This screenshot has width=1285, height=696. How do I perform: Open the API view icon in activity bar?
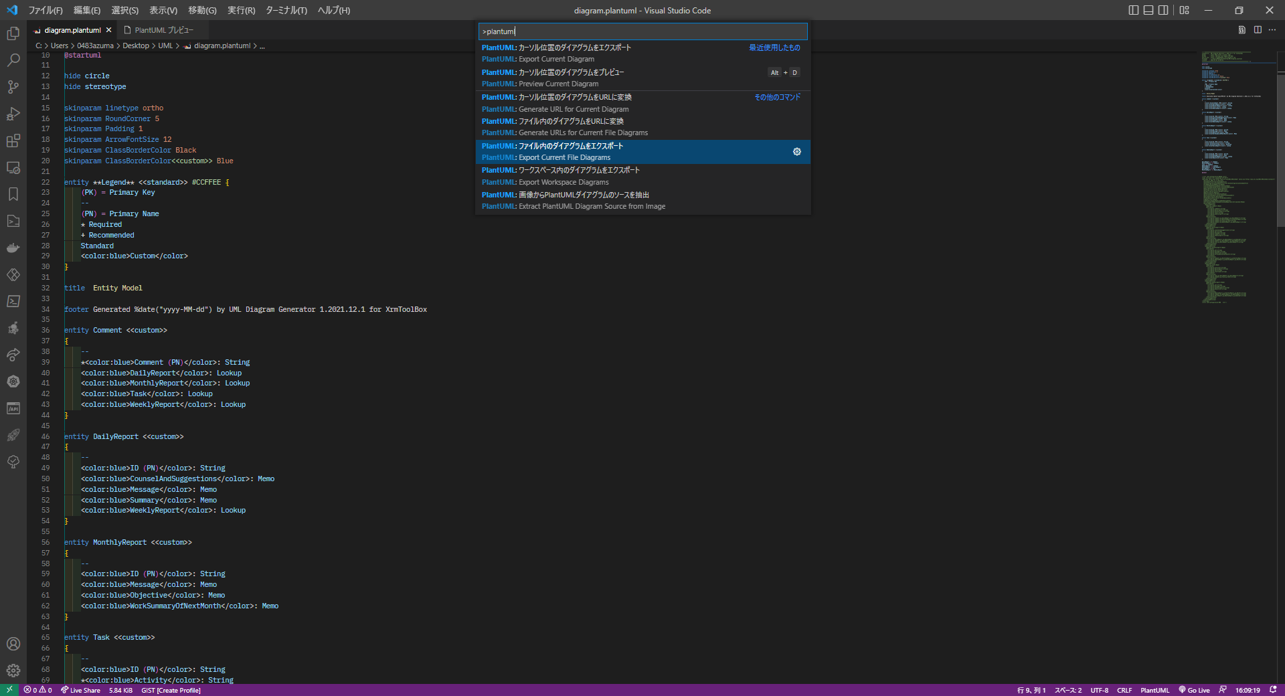13,408
